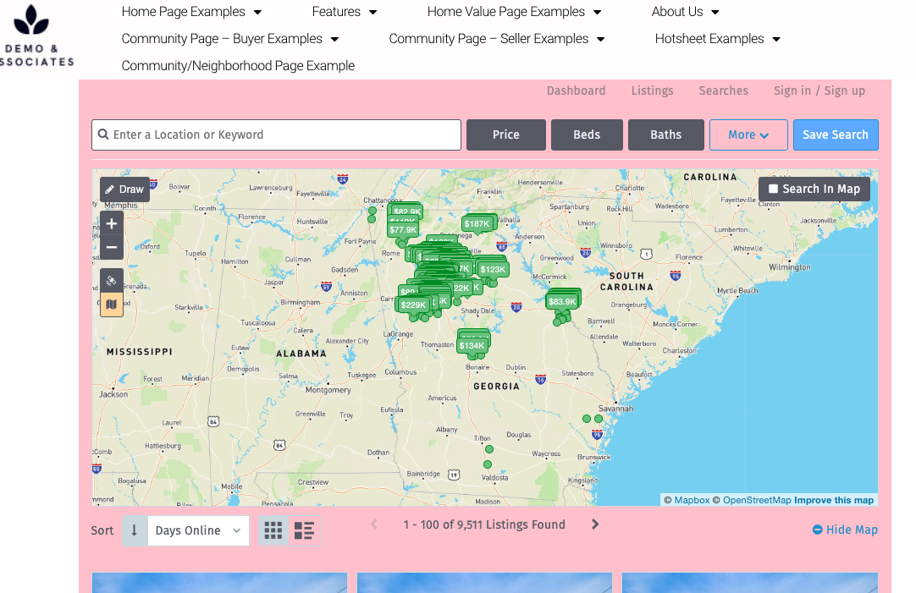916x593 pixels.
Task: Switch to satellite view icon on map
Action: 112,281
